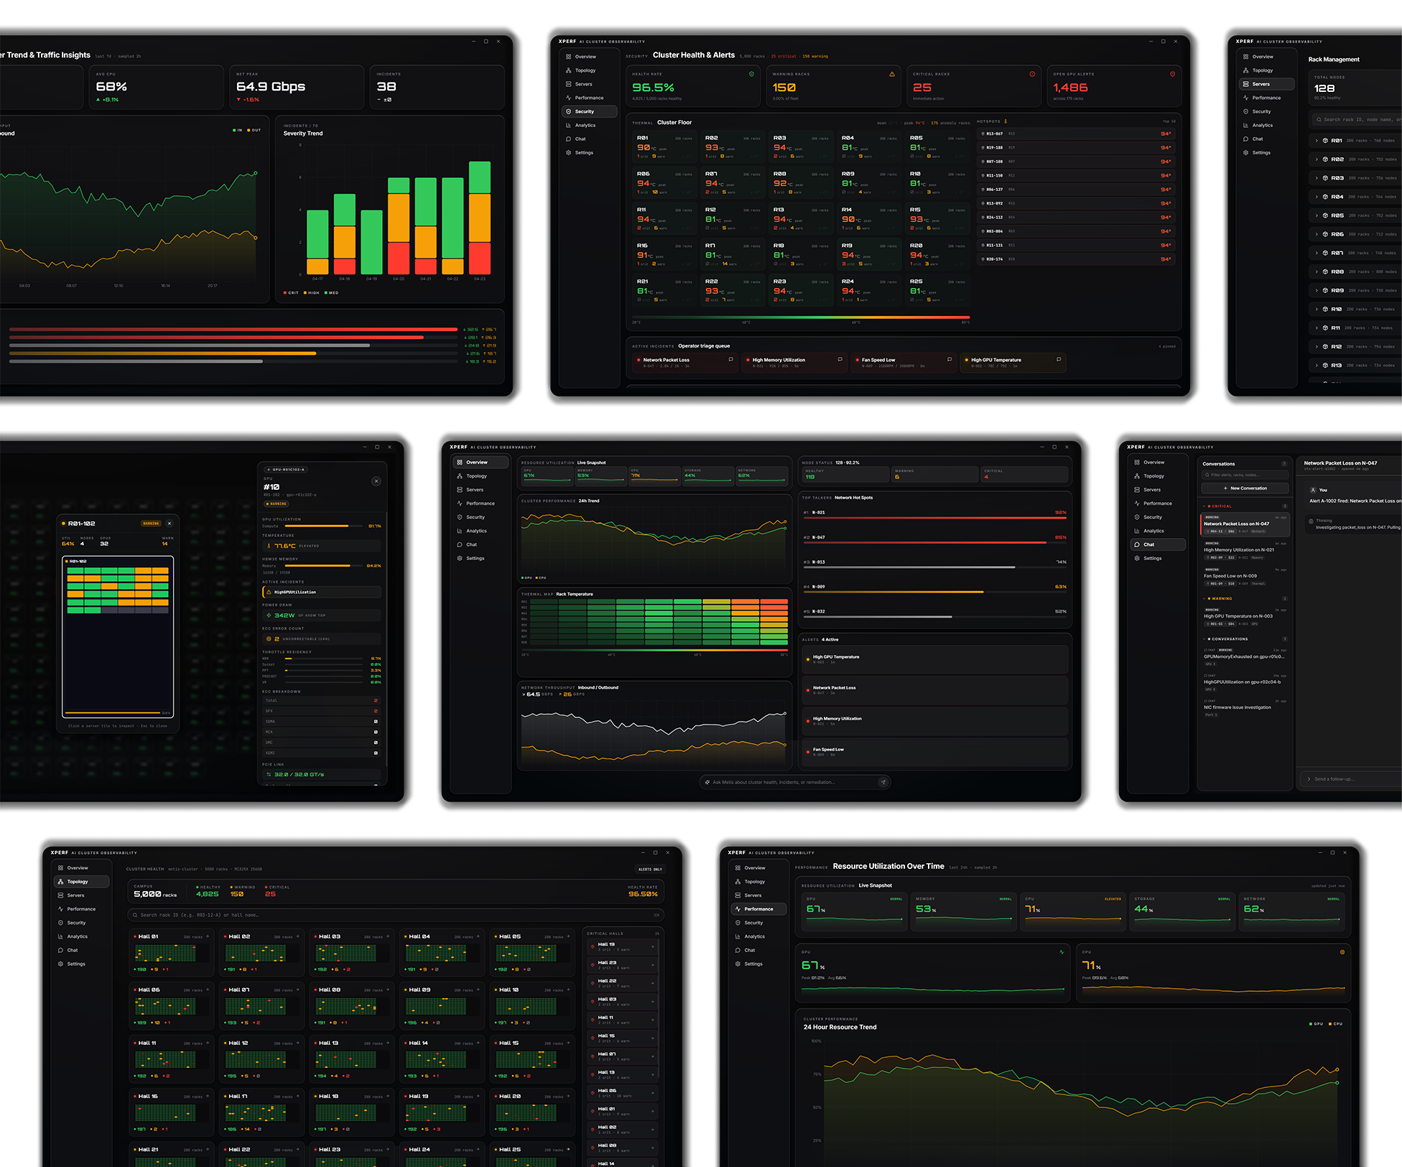Close the R01-102 rack popup
The height and width of the screenshot is (1167, 1402).
170,524
